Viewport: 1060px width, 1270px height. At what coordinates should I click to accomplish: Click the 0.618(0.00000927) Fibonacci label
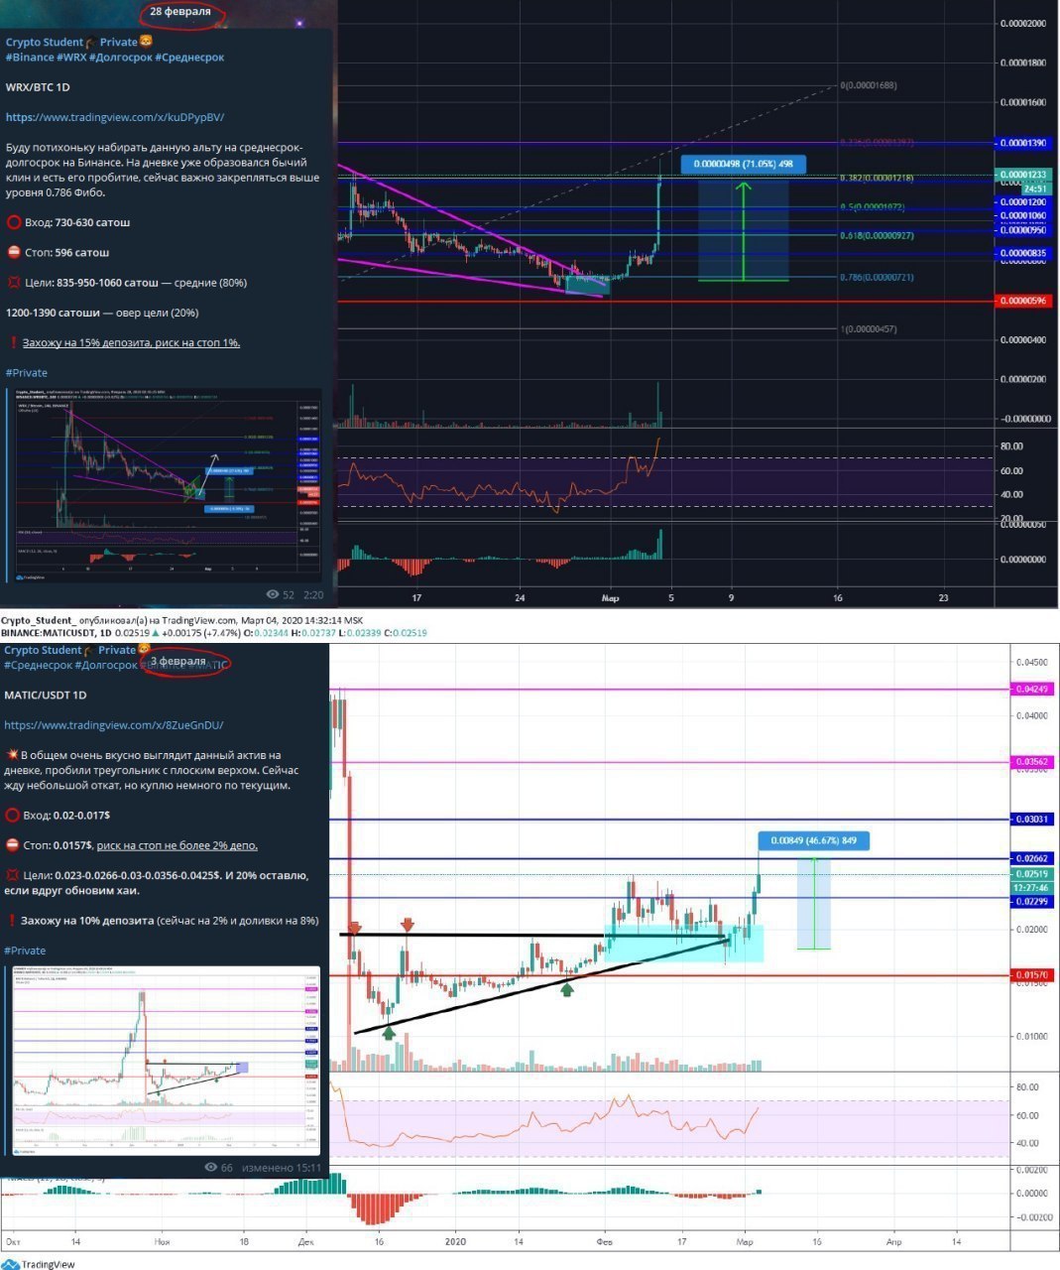click(877, 235)
